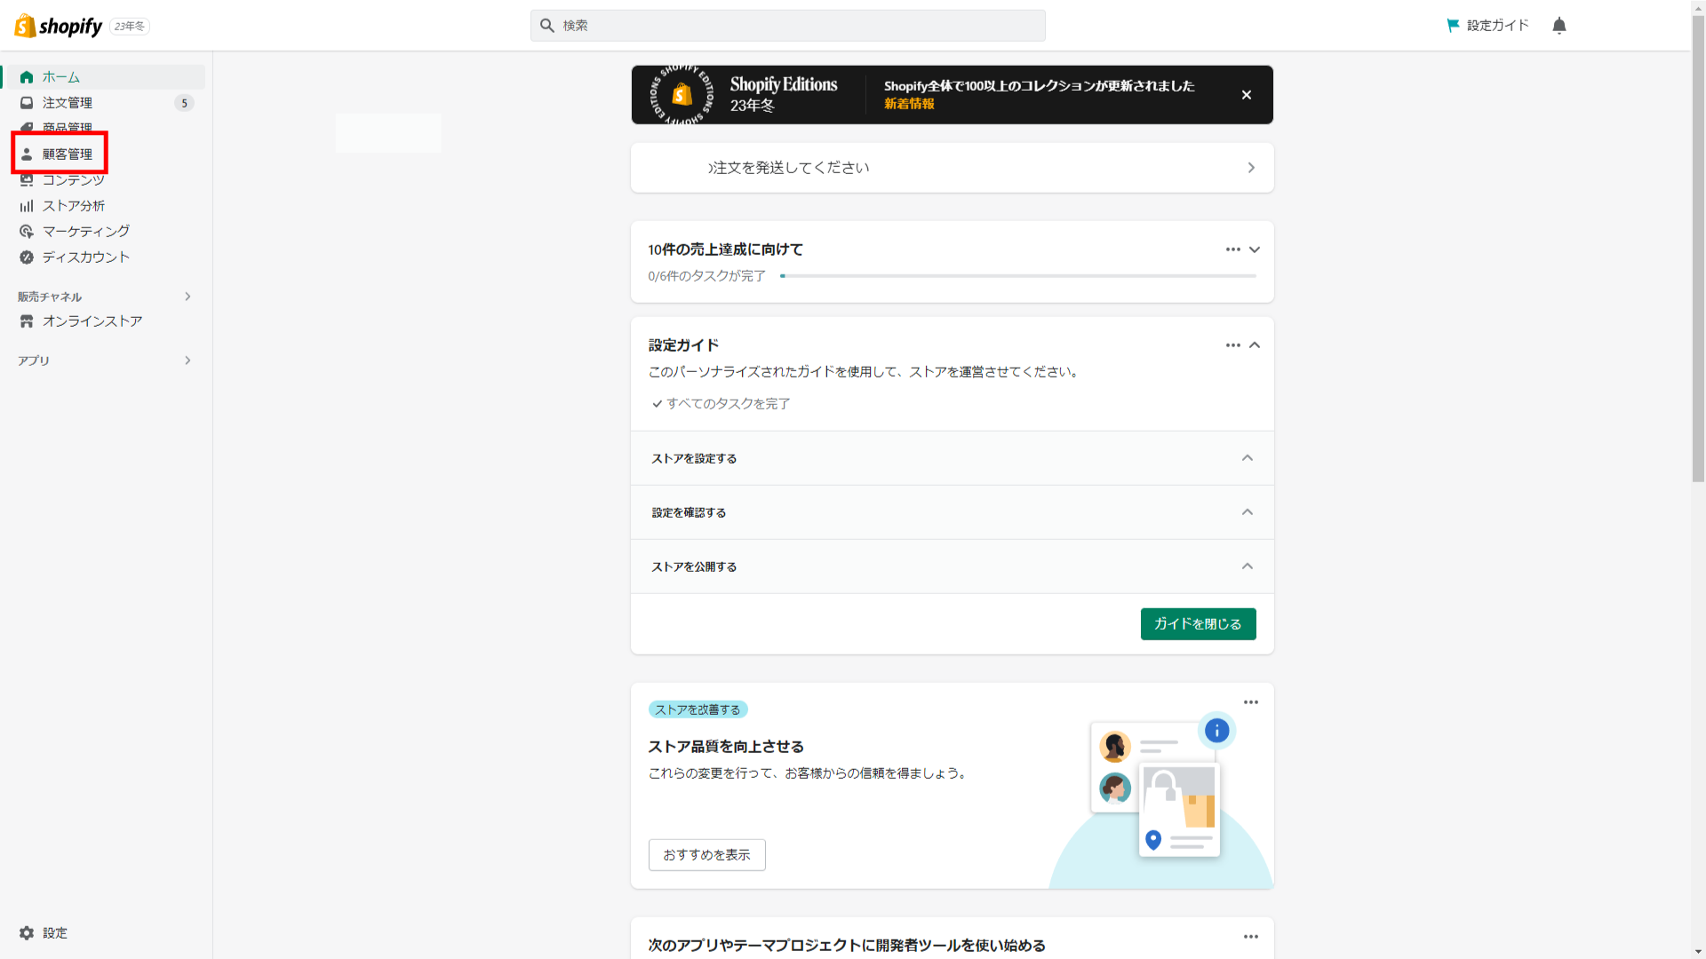Viewport: 1706px width, 959px height.
Task: Click the おすすめを表示 button
Action: click(706, 855)
